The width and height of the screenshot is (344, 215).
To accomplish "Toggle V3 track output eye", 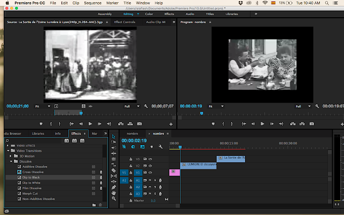I will point(150,159).
